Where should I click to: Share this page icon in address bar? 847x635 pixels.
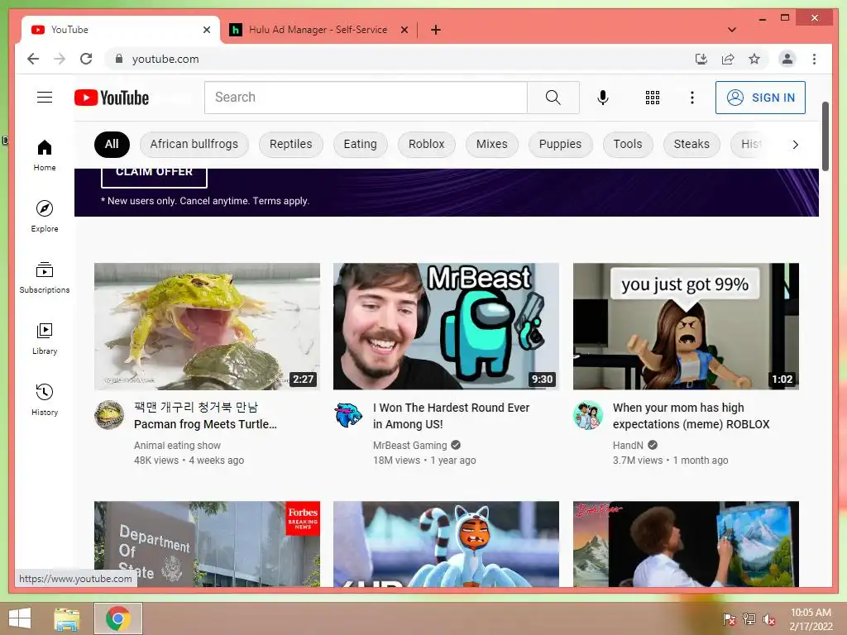click(x=728, y=59)
